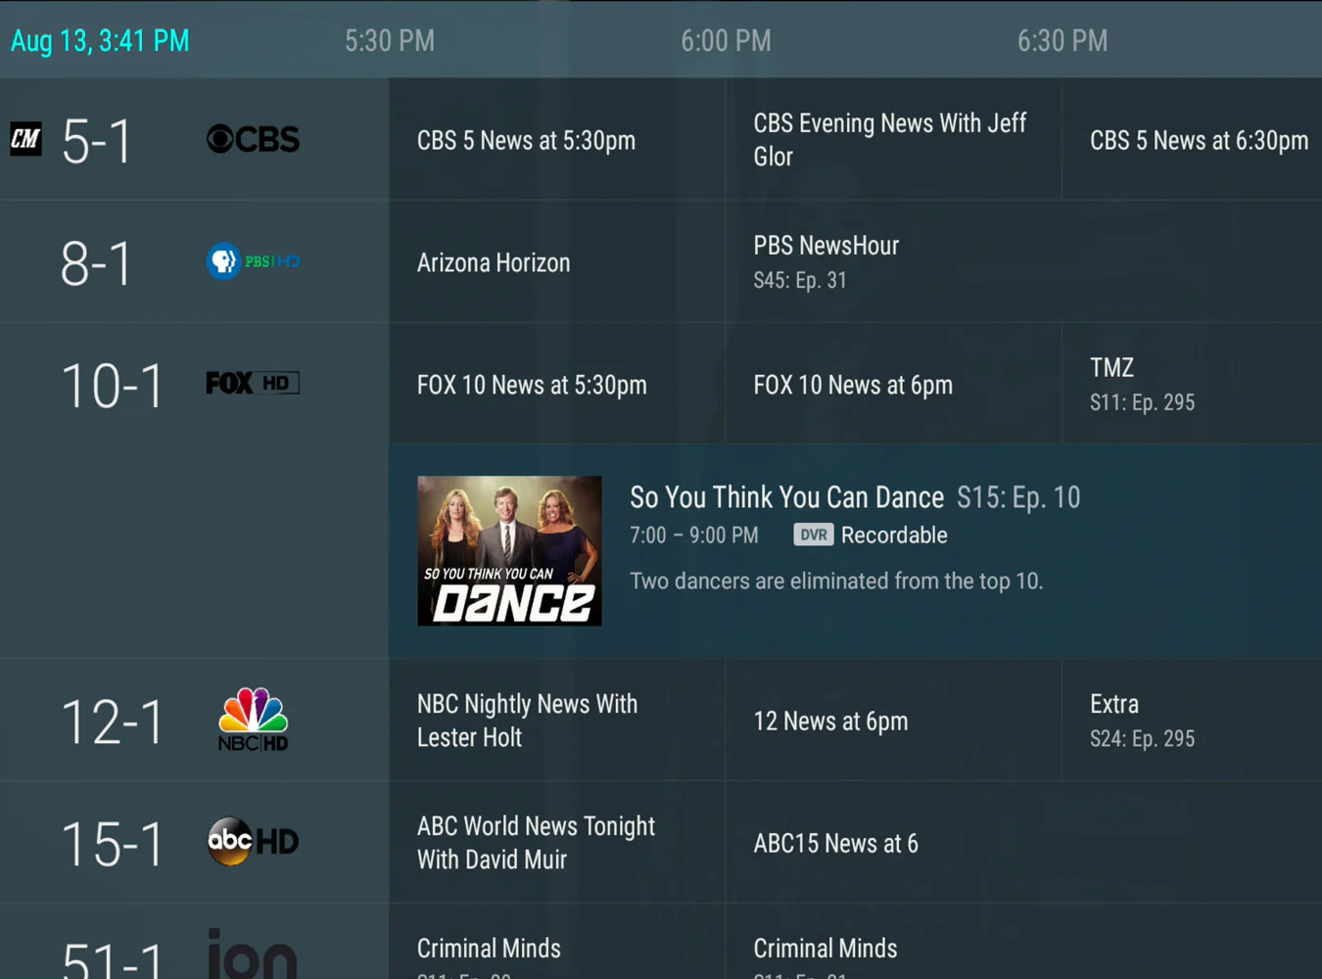Click the Aug 13, 3:41 PM clock
Viewport: 1322px width, 979px height.
coord(100,40)
